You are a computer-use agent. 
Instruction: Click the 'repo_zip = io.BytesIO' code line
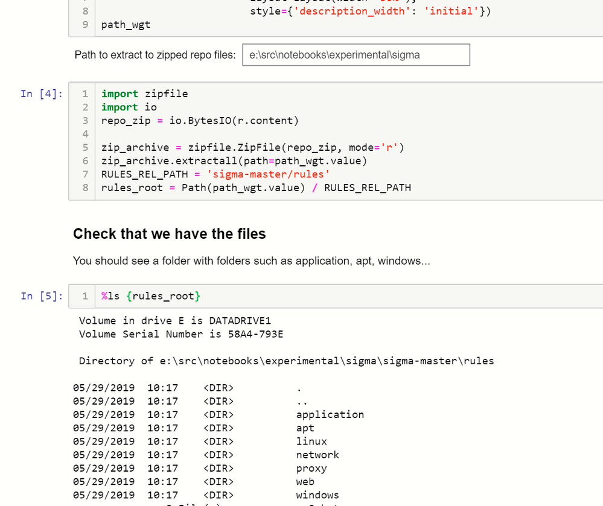click(200, 121)
